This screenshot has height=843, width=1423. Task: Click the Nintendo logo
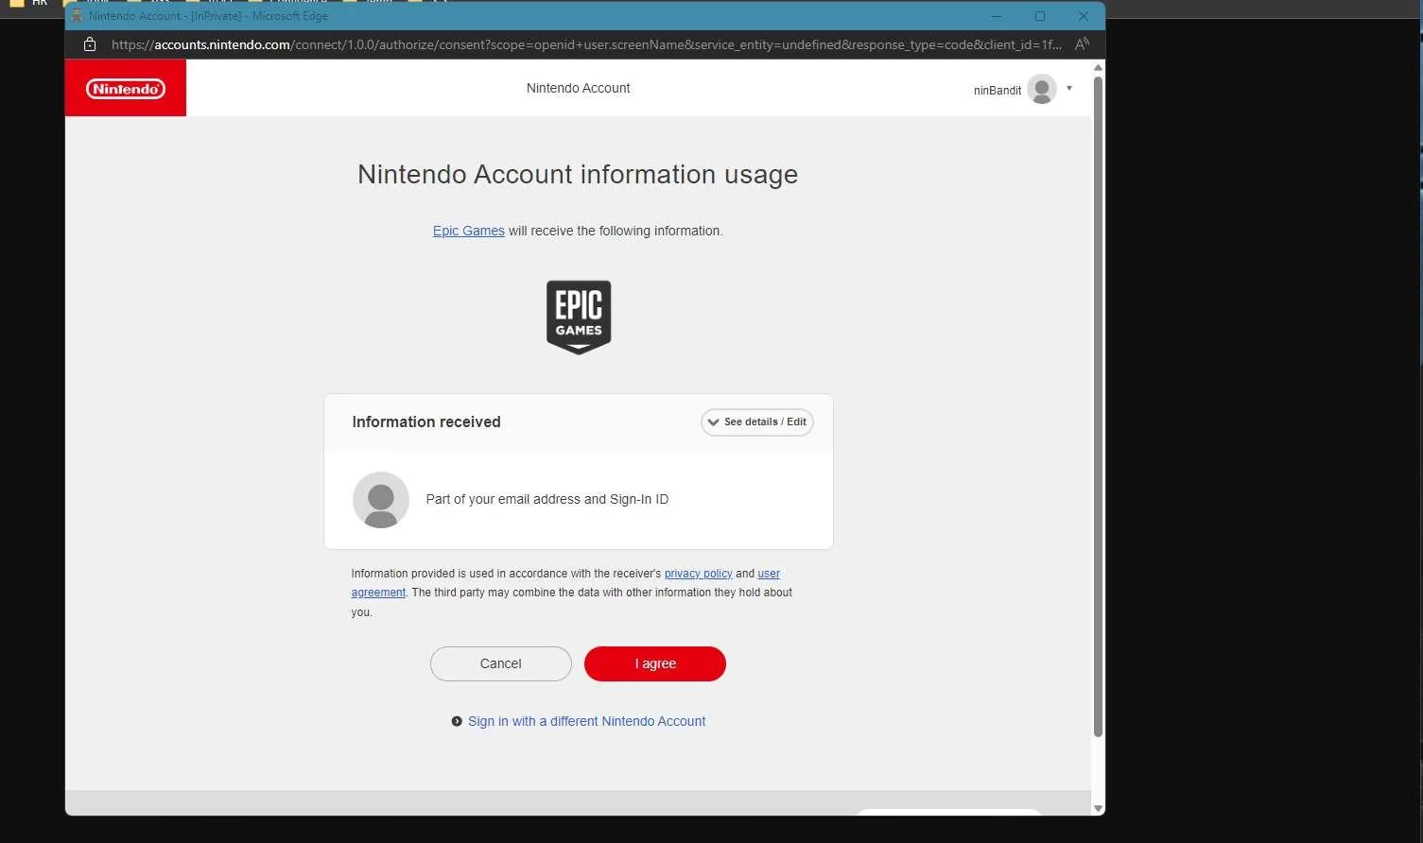[x=126, y=89]
